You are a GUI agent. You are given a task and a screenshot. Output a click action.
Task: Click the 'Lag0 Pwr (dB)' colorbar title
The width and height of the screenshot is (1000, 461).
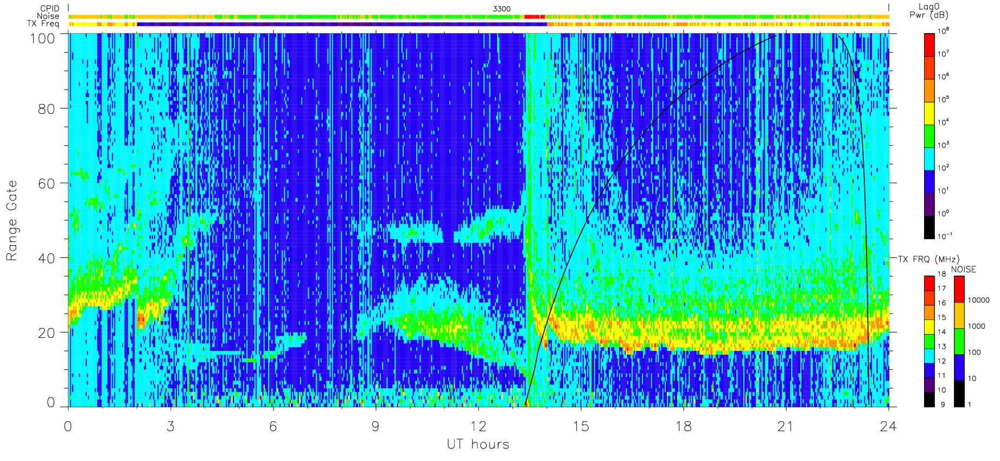tap(928, 11)
